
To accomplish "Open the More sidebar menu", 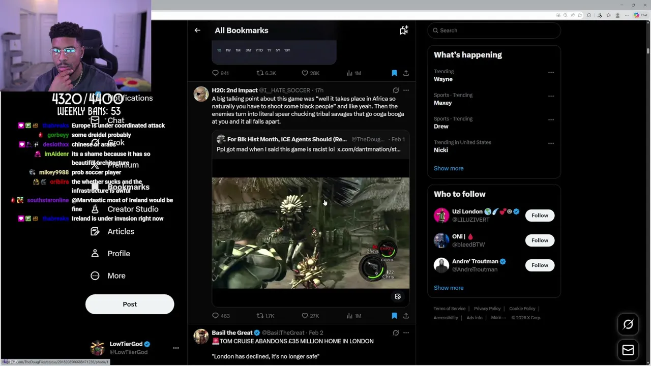I will pos(108,276).
